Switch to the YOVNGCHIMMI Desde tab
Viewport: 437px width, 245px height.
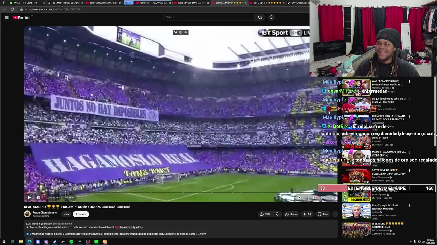(x=103, y=3)
